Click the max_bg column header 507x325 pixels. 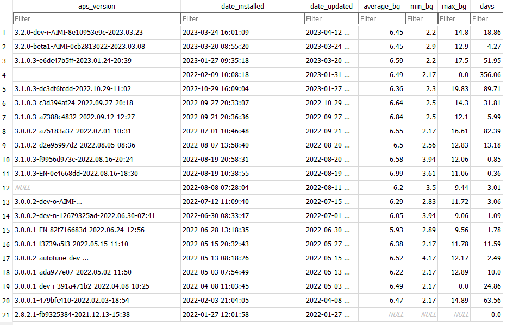454,6
